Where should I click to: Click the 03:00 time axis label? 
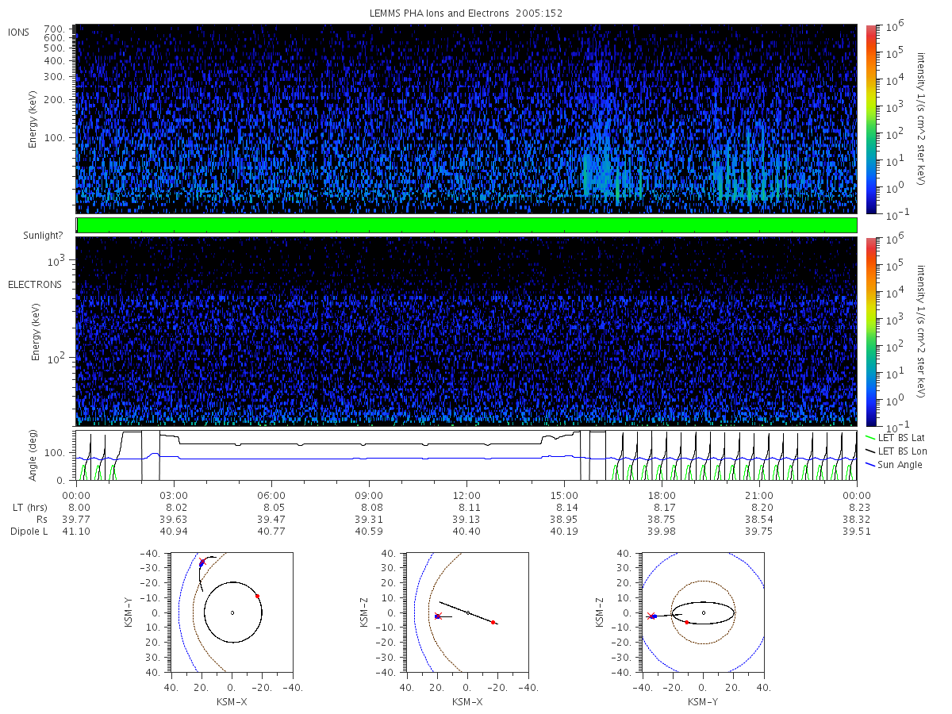click(173, 495)
